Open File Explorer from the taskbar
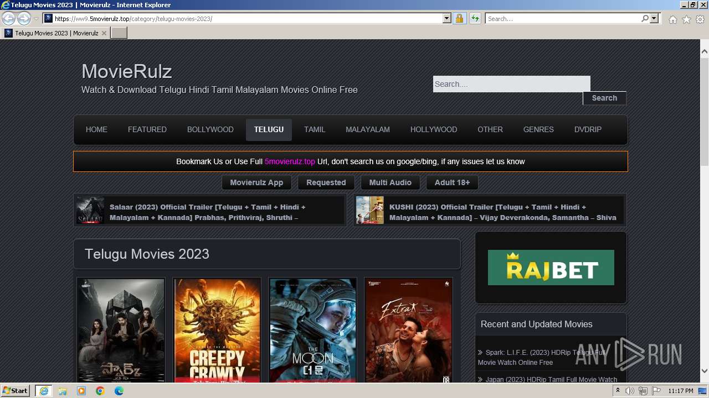This screenshot has width=709, height=398. [63, 391]
